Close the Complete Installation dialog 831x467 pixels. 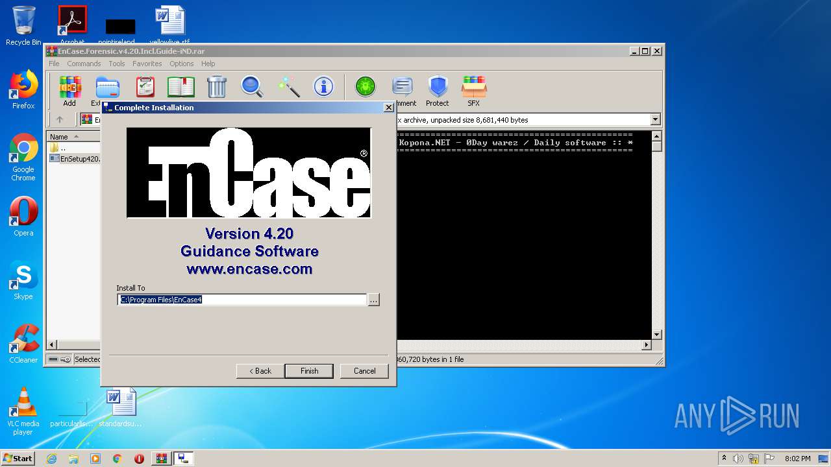pyautogui.click(x=388, y=108)
